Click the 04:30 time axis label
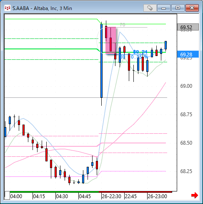The width and height of the screenshot is (203, 204). [x=62, y=196]
